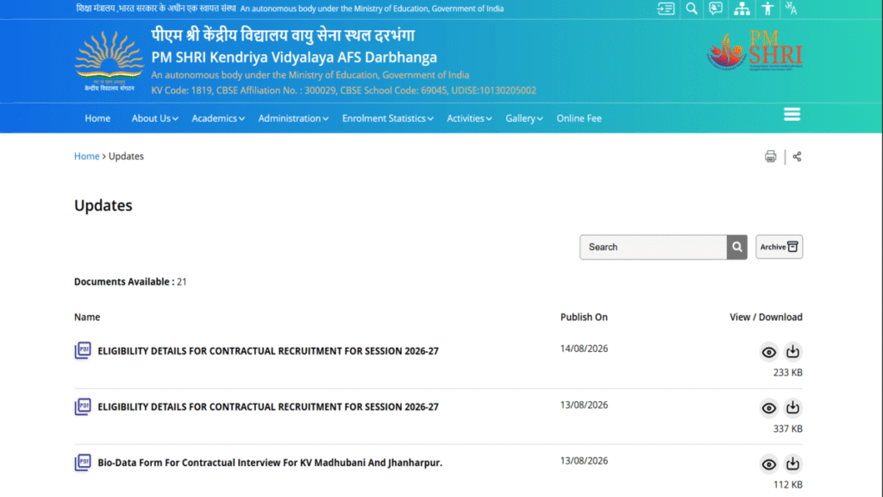
Task: Focus the Search input field
Action: pos(654,247)
